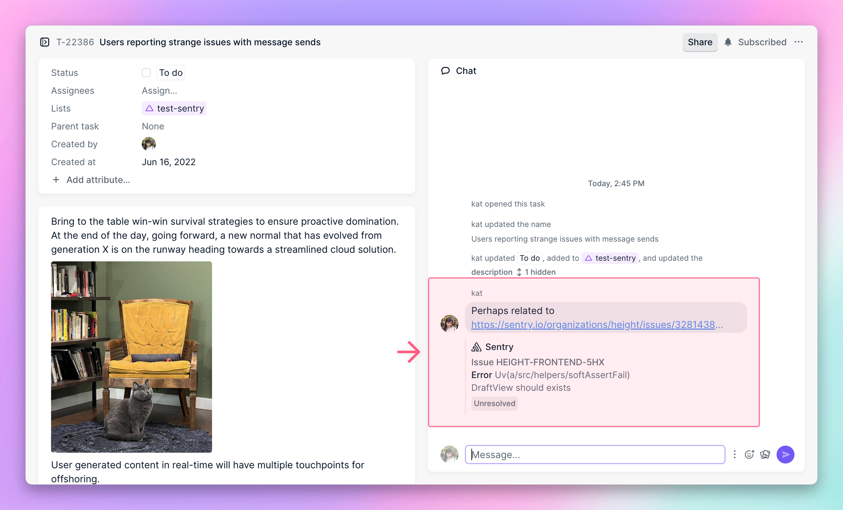843x510 pixels.
Task: Open the three-dot more options menu
Action: 798,42
